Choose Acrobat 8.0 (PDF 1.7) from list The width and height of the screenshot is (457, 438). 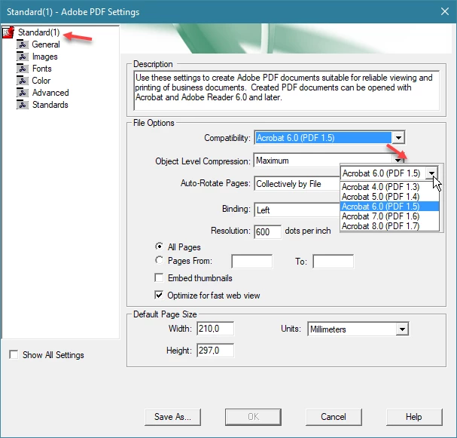(390, 226)
